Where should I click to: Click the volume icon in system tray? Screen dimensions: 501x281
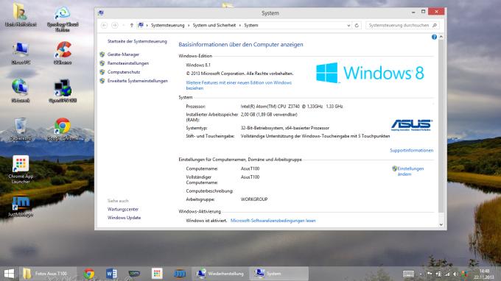[455, 274]
